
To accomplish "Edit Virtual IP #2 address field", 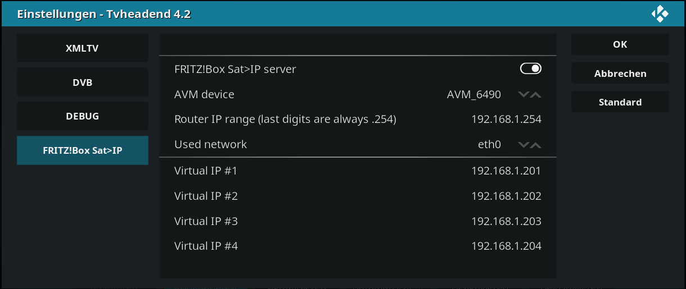I will click(x=358, y=196).
